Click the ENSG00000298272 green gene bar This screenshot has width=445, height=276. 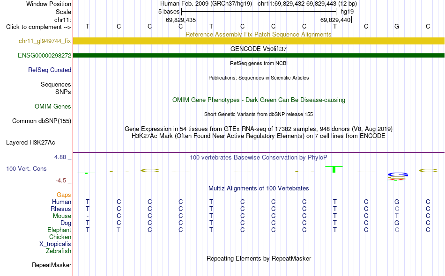tap(259, 55)
